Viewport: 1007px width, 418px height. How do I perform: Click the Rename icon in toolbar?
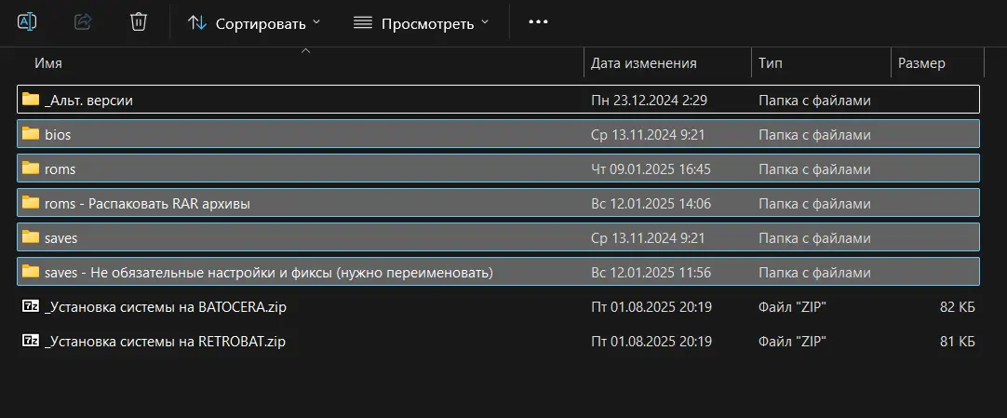coord(27,22)
